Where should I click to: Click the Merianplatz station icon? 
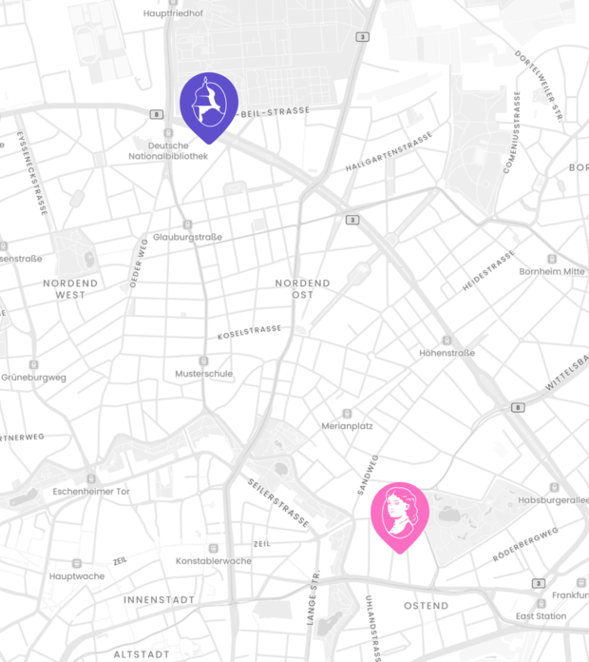click(x=347, y=414)
